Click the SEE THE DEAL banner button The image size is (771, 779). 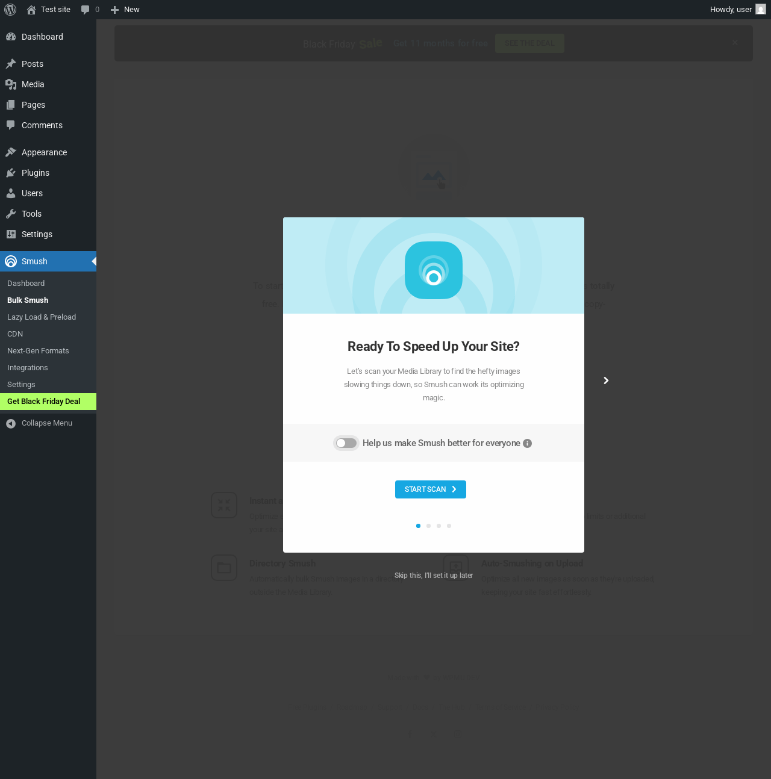click(529, 43)
